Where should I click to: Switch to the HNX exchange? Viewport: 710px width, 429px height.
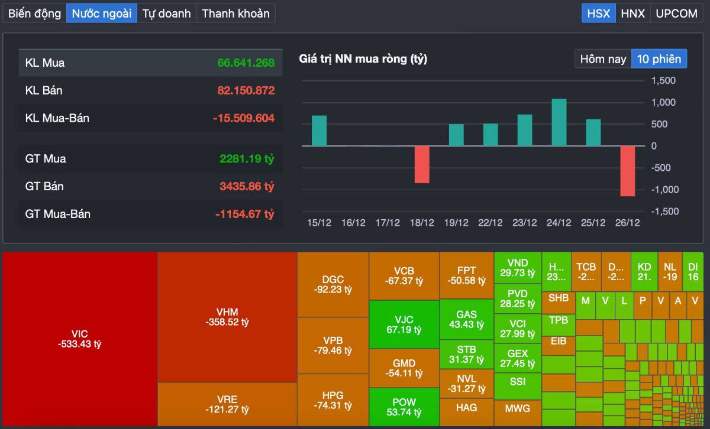(632, 13)
